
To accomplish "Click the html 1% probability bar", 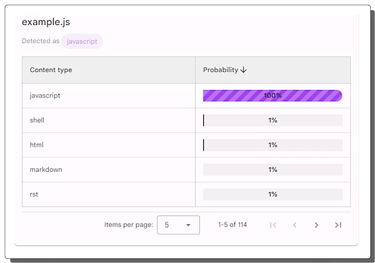I will [272, 145].
